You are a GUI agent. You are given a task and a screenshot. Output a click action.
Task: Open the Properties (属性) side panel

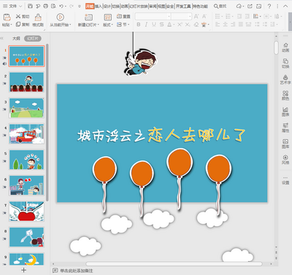click(x=285, y=128)
